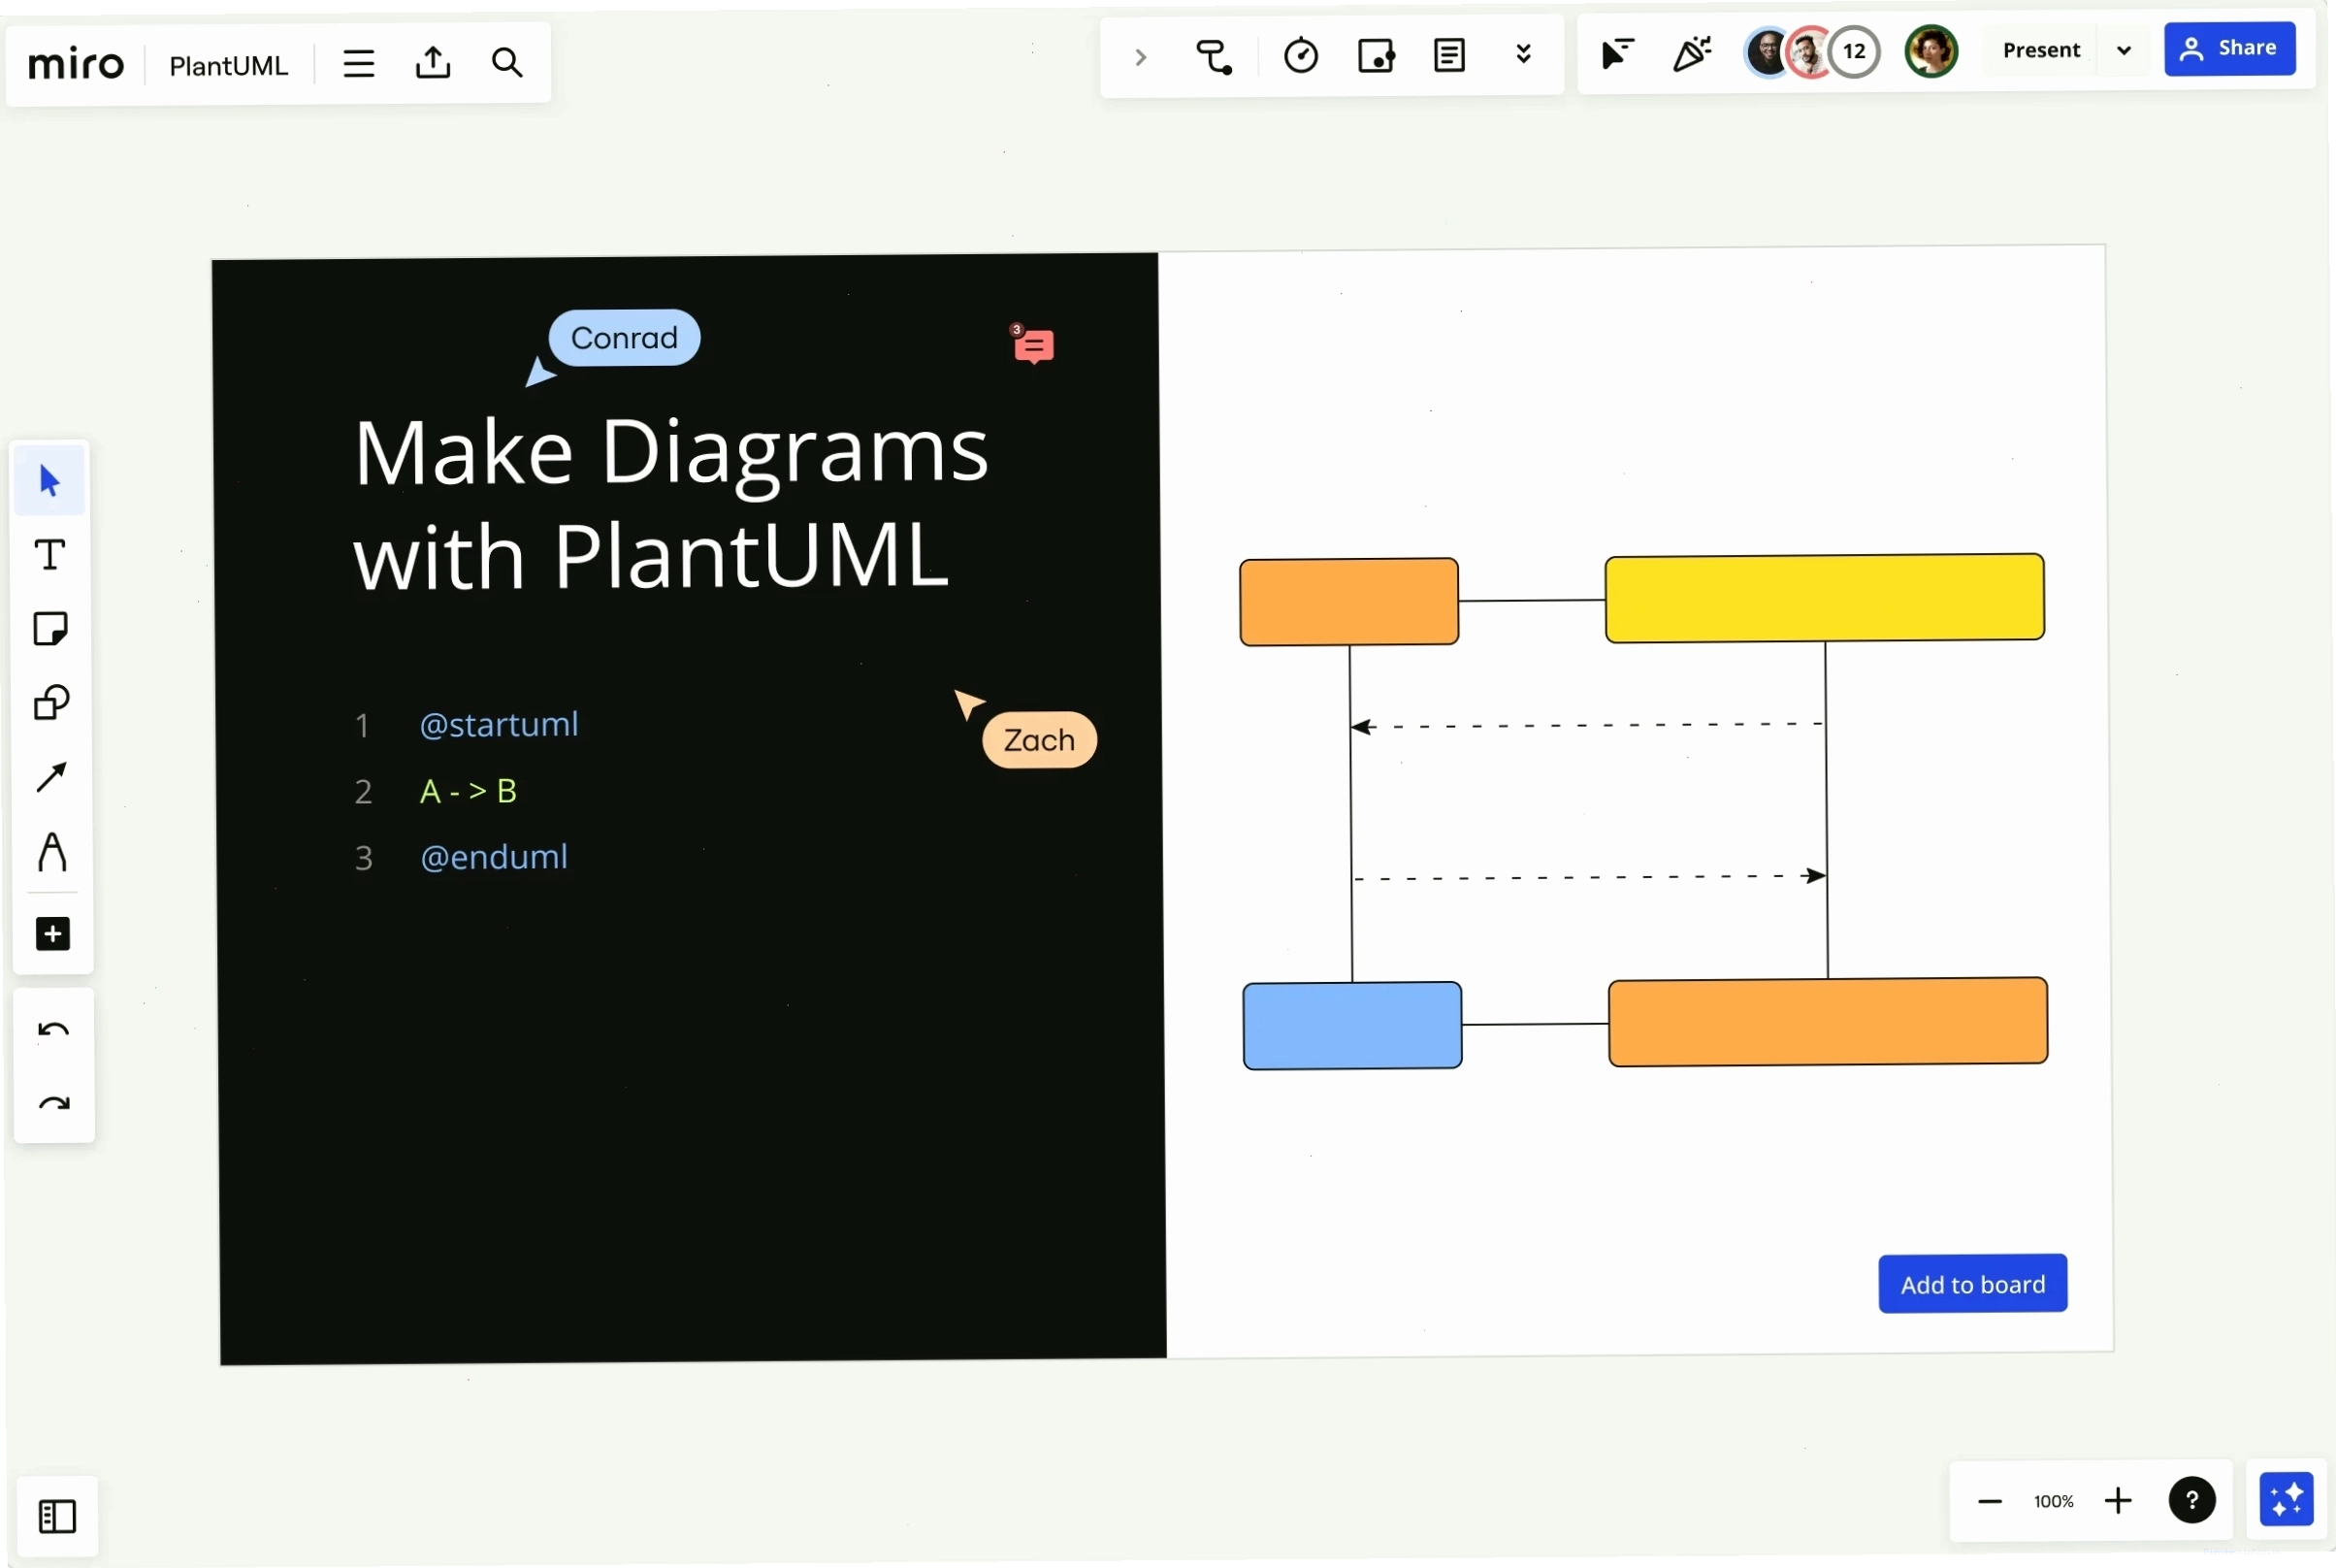Click the Add to board button
The width and height of the screenshot is (2336, 1568).
coord(1971,1284)
